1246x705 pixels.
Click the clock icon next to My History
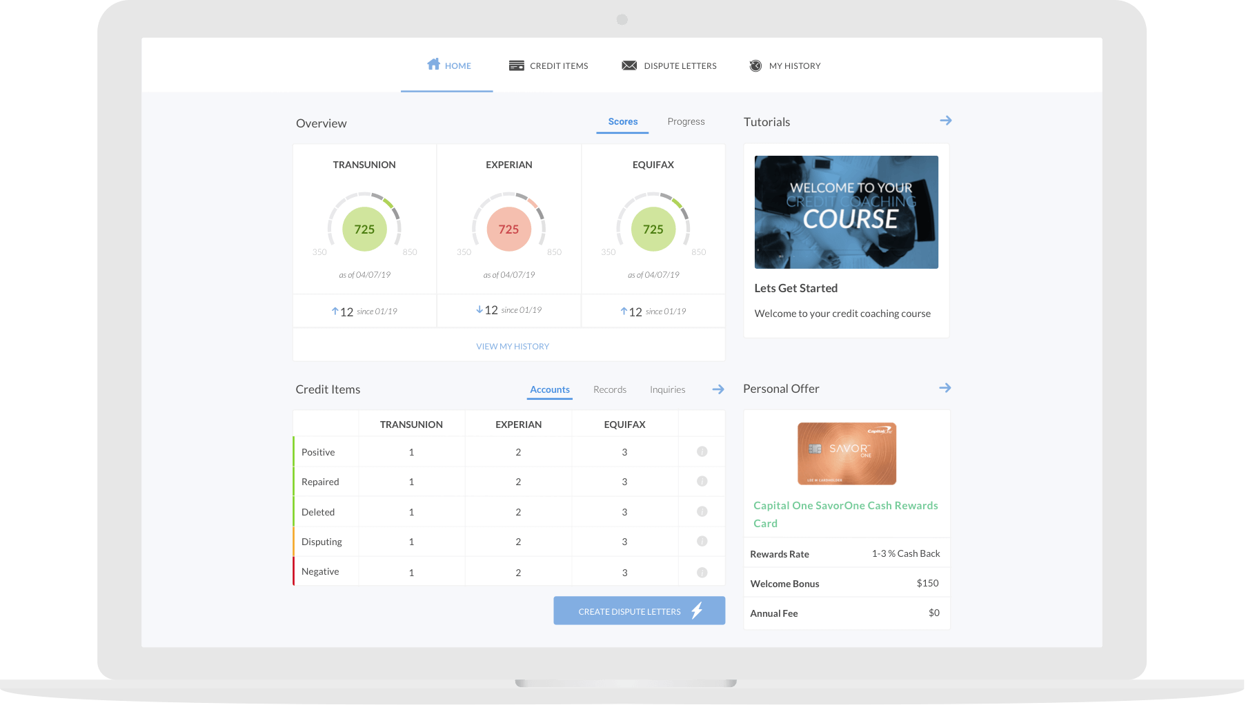pos(756,65)
